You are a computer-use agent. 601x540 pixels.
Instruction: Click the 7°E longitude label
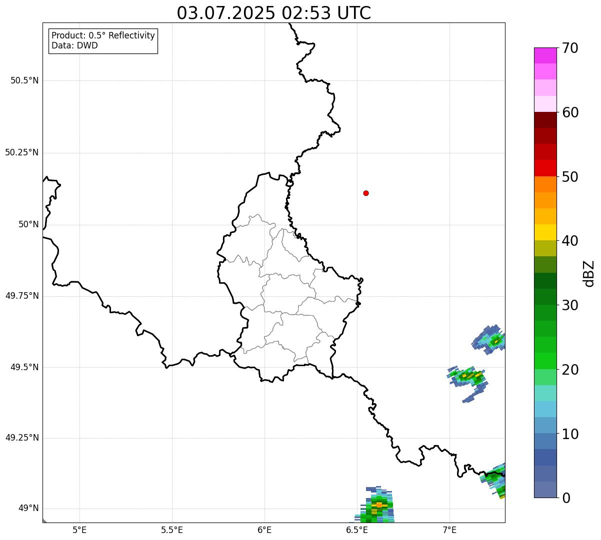(x=449, y=530)
